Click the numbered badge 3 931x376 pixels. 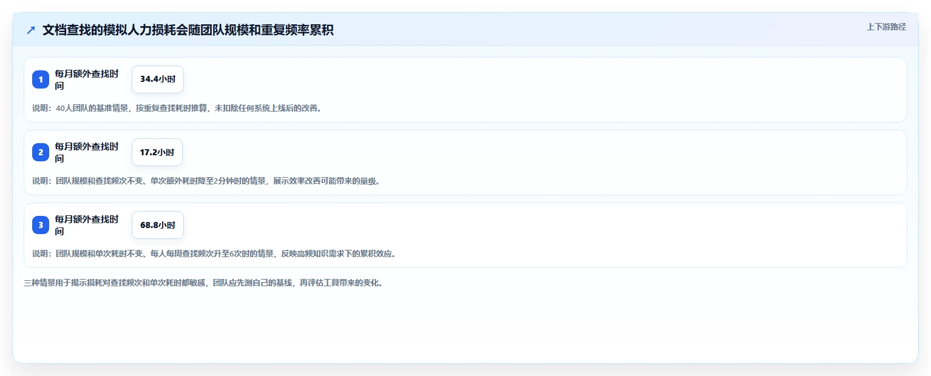(41, 225)
